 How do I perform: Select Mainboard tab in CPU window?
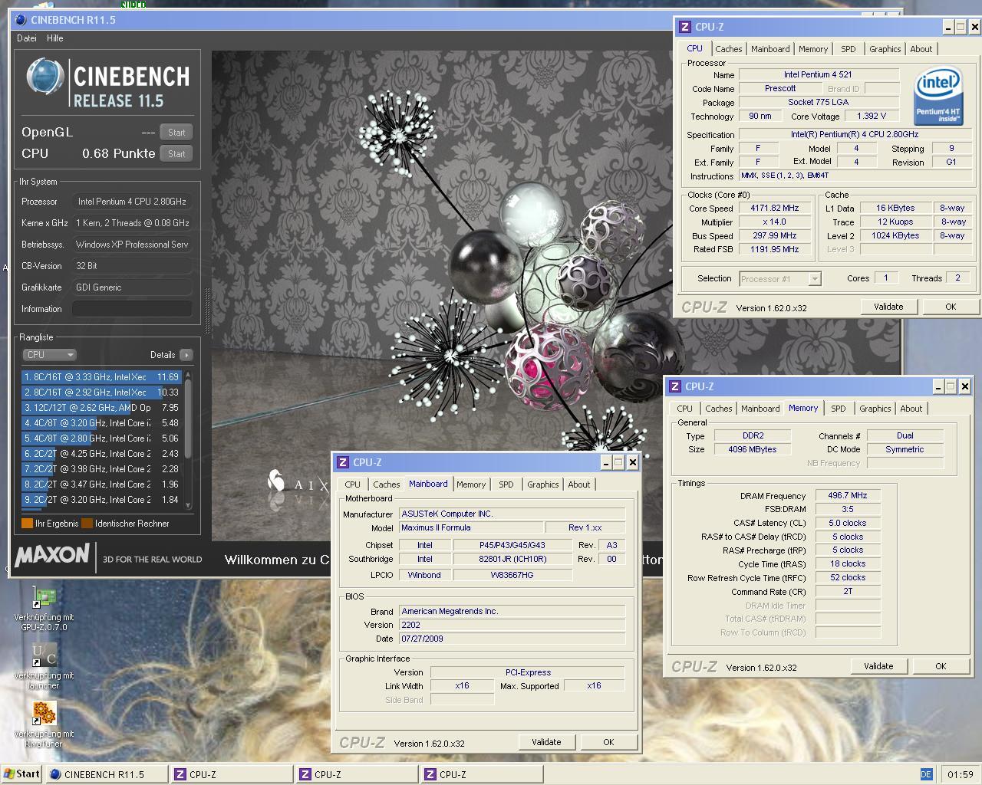click(x=770, y=49)
